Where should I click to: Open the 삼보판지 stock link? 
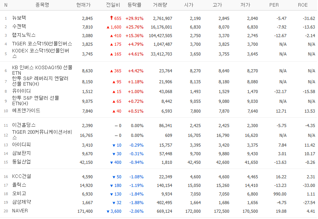click(x=21, y=153)
